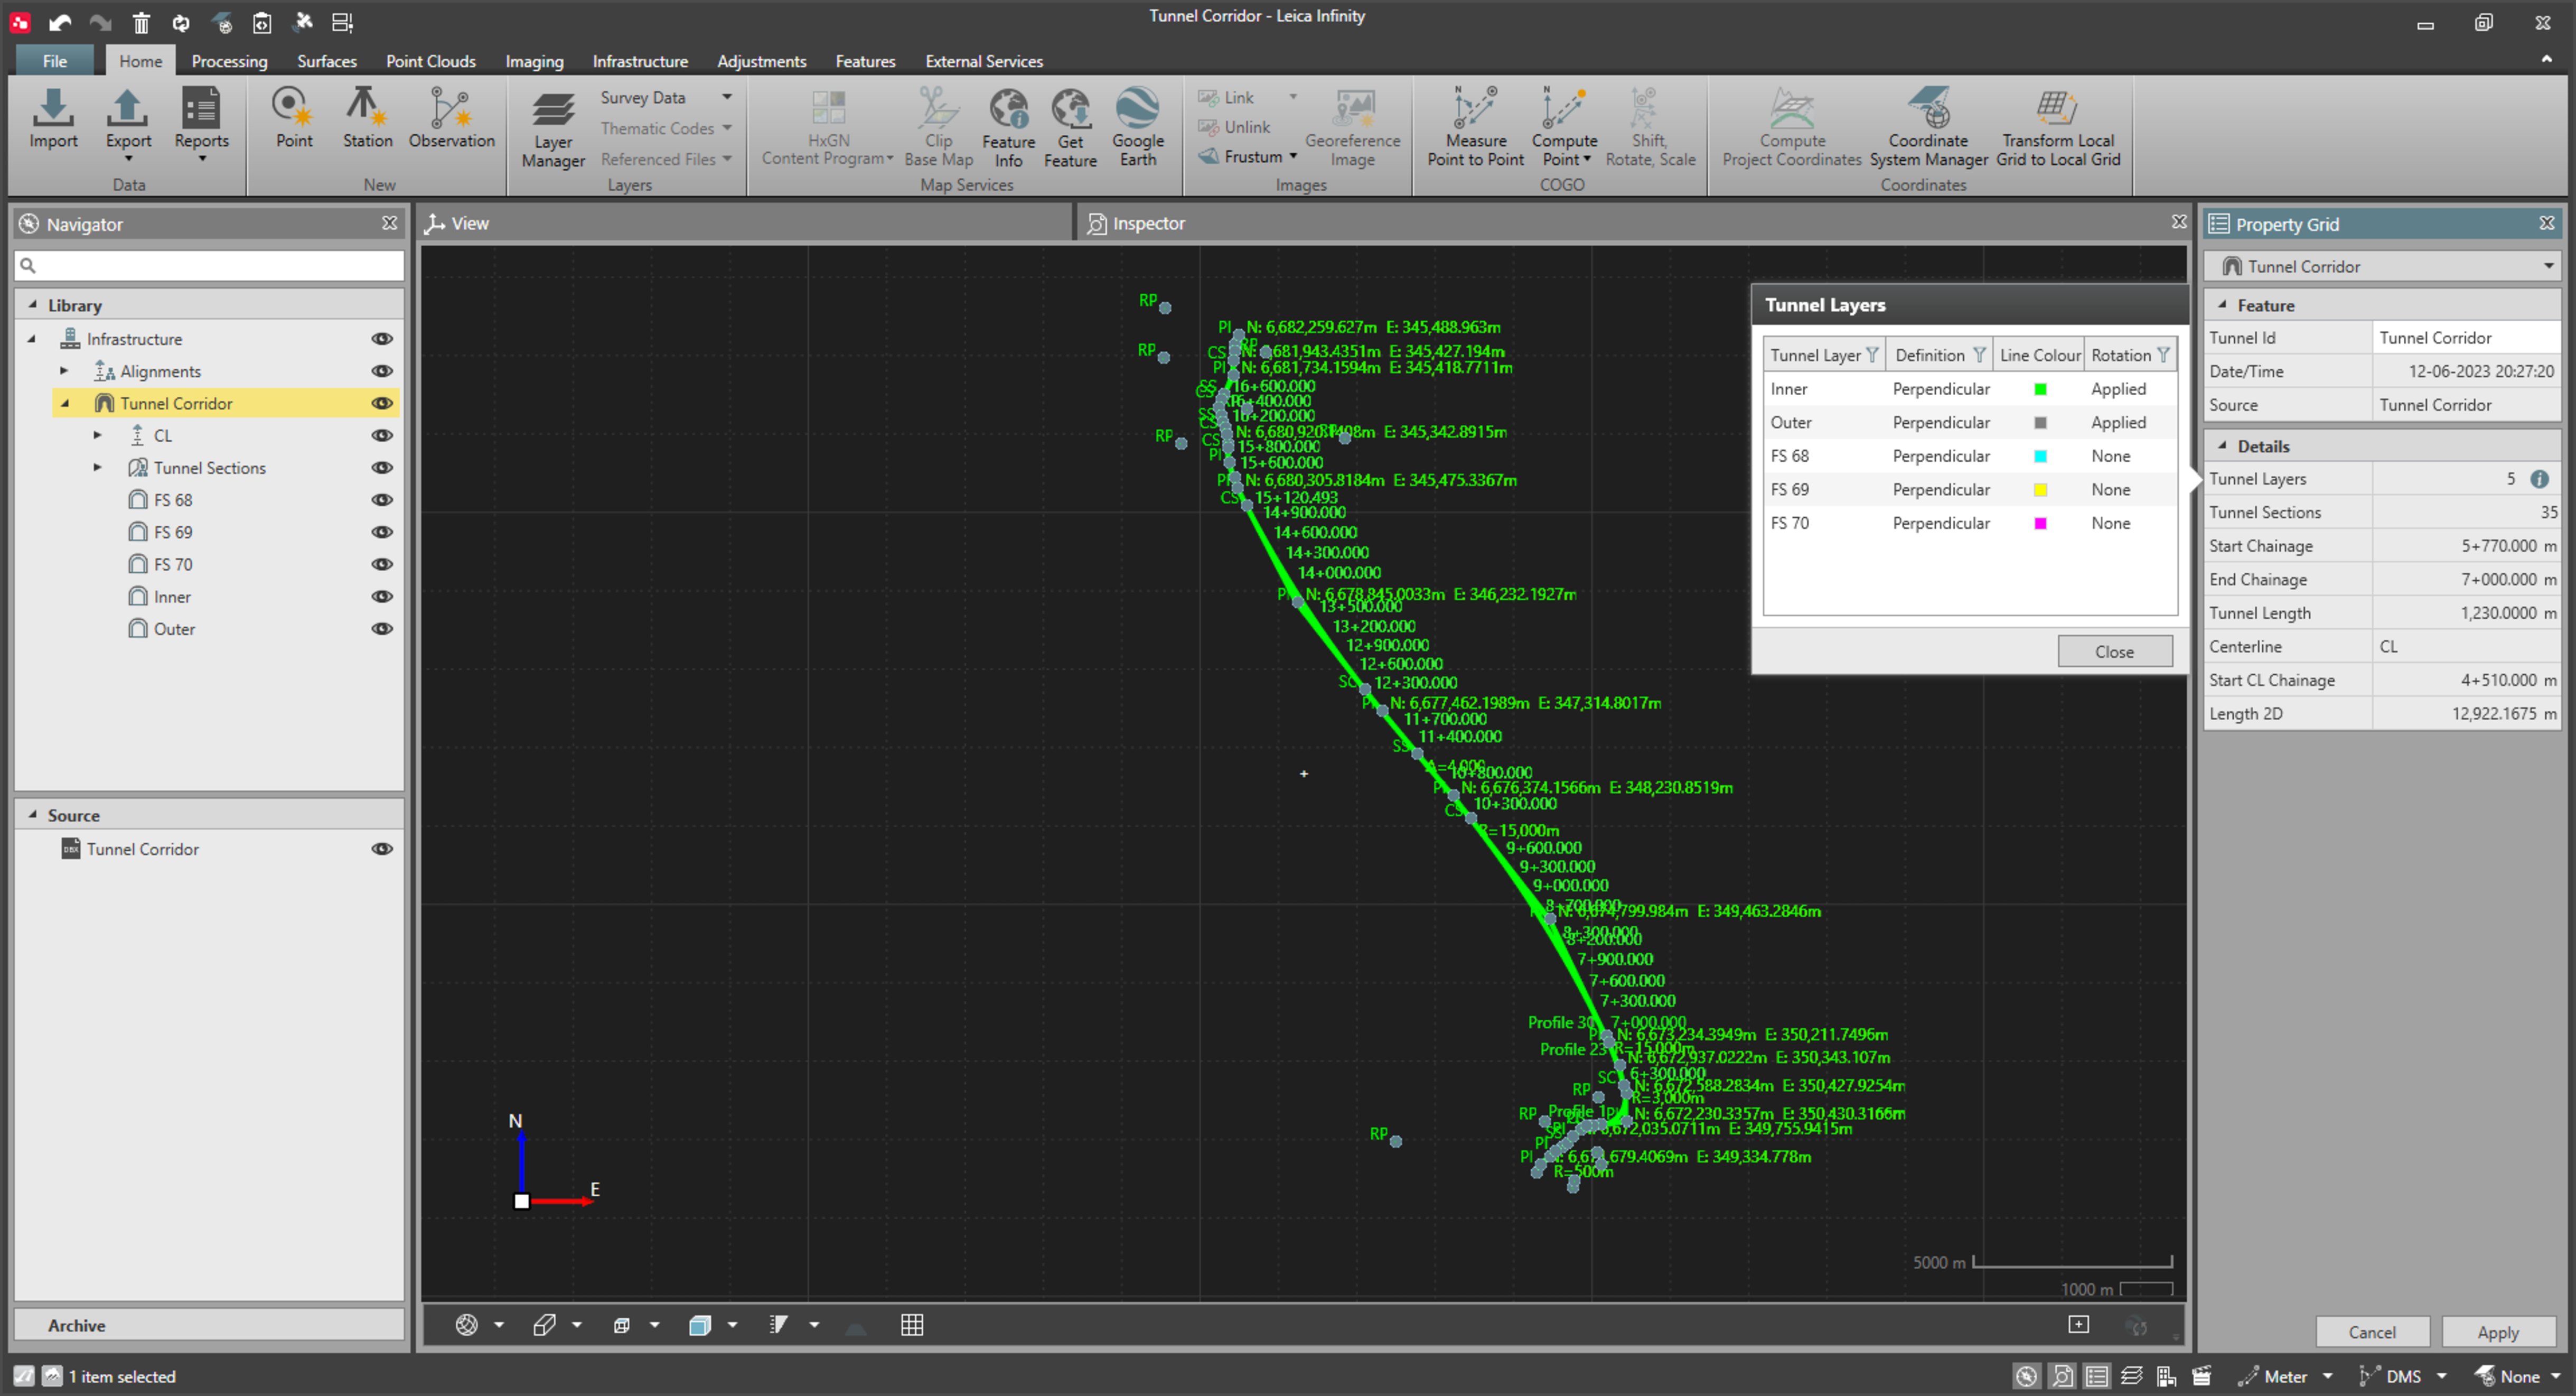Click the Import icon in the ribbon
The image size is (2576, 1396).
53,119
